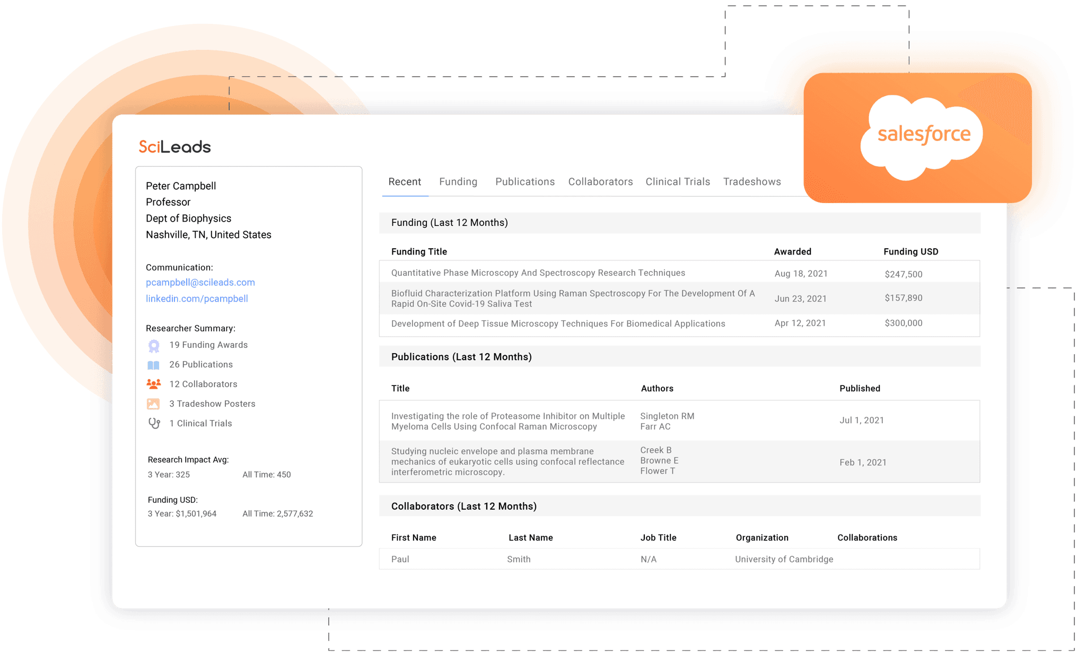Viewport: 1086px width, 656px height.
Task: Click the SciLeads logo
Action: [x=174, y=147]
